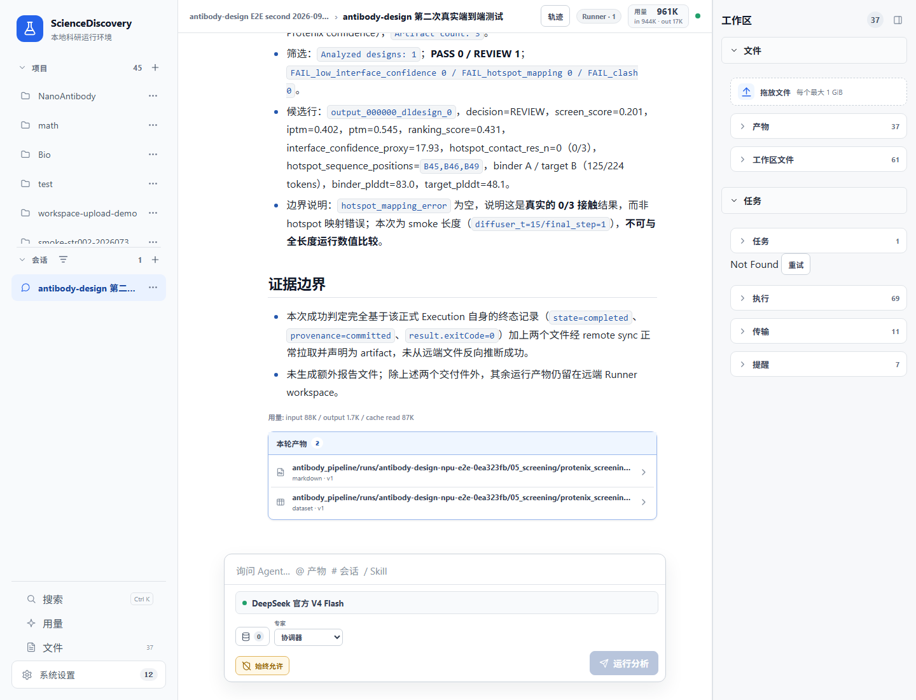Expand the 传输 transfers group
The image size is (916, 700).
[819, 331]
